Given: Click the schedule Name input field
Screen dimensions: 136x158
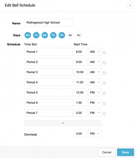Looking at the screenshot, I should pyautogui.click(x=48, y=23).
